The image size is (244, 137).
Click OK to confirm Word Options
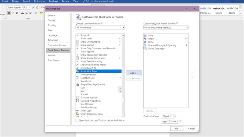tap(177, 128)
